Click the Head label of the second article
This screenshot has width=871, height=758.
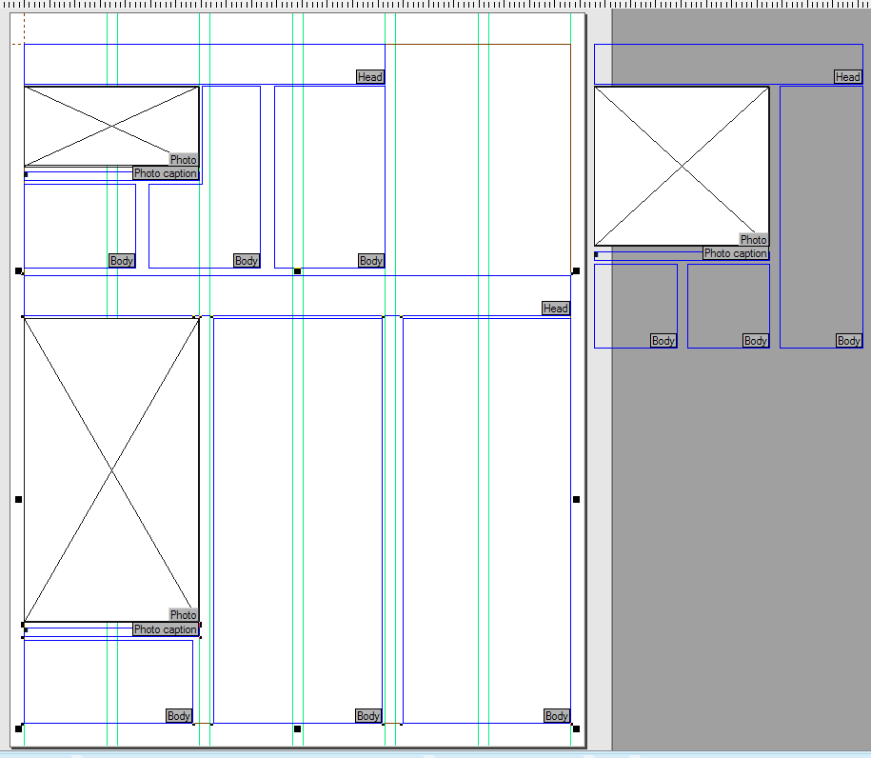556,309
